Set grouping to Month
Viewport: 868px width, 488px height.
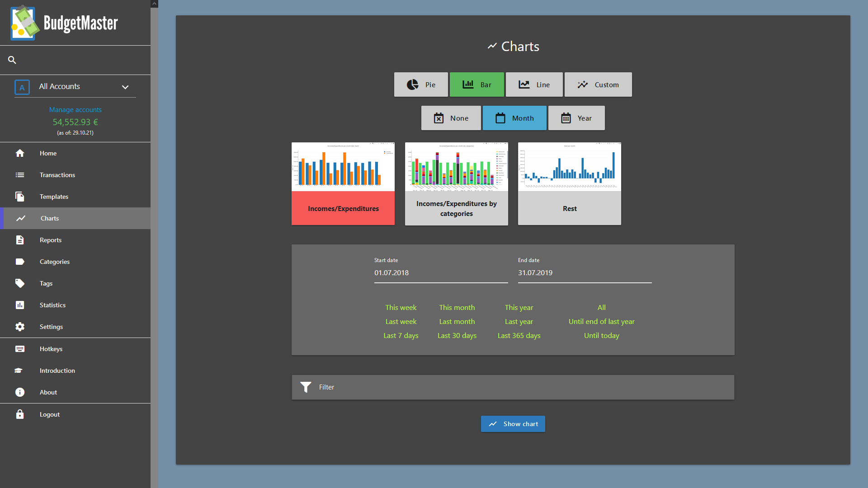coord(514,118)
